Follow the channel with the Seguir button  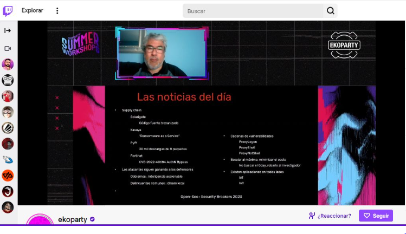pyautogui.click(x=376, y=216)
